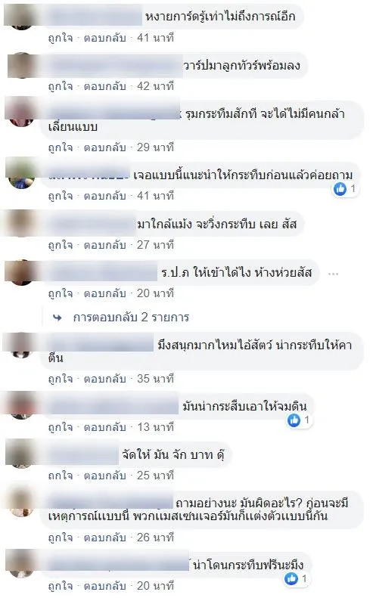
Task: Click ตอบกลับ under the 25 นาที comment
Action: (x=104, y=476)
